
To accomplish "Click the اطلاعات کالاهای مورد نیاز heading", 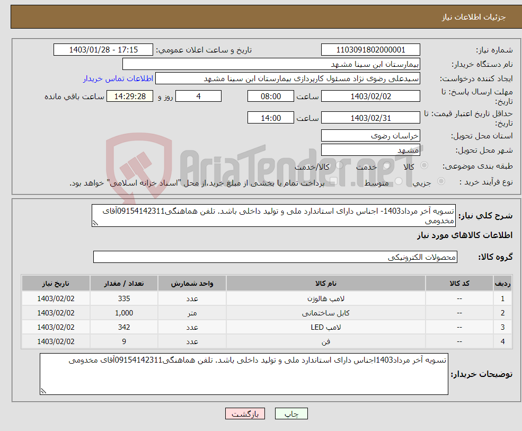I will [x=465, y=235].
